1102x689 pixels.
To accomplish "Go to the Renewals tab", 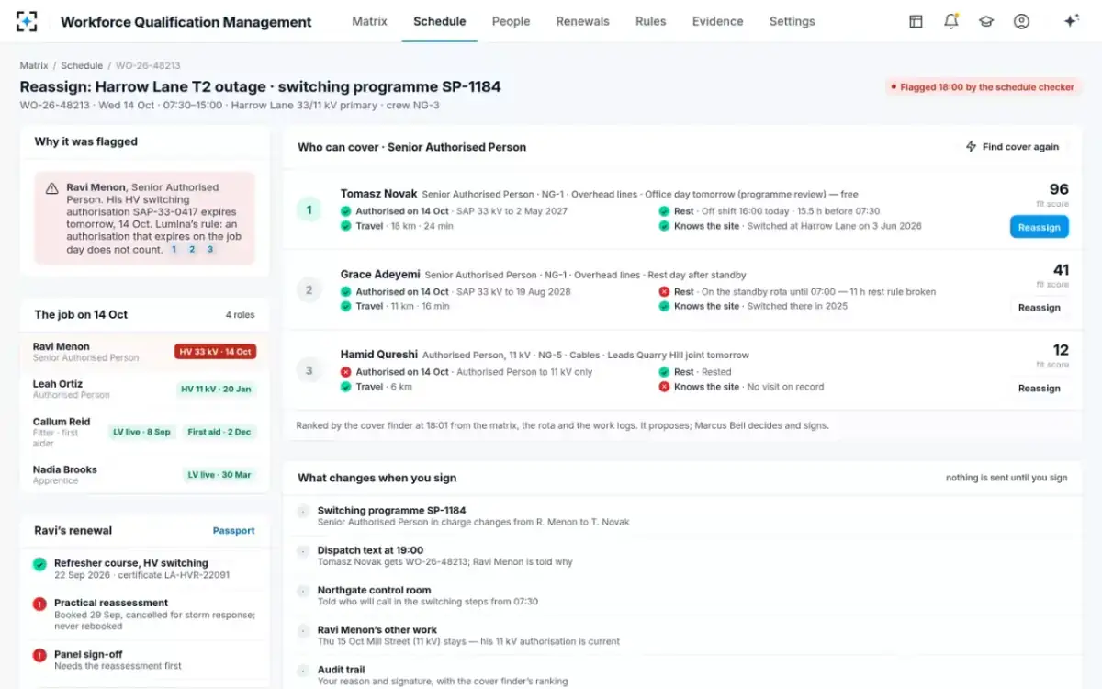I will click(x=582, y=21).
